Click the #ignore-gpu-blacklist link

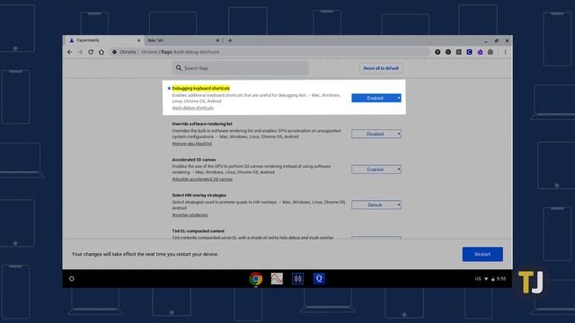192,144
